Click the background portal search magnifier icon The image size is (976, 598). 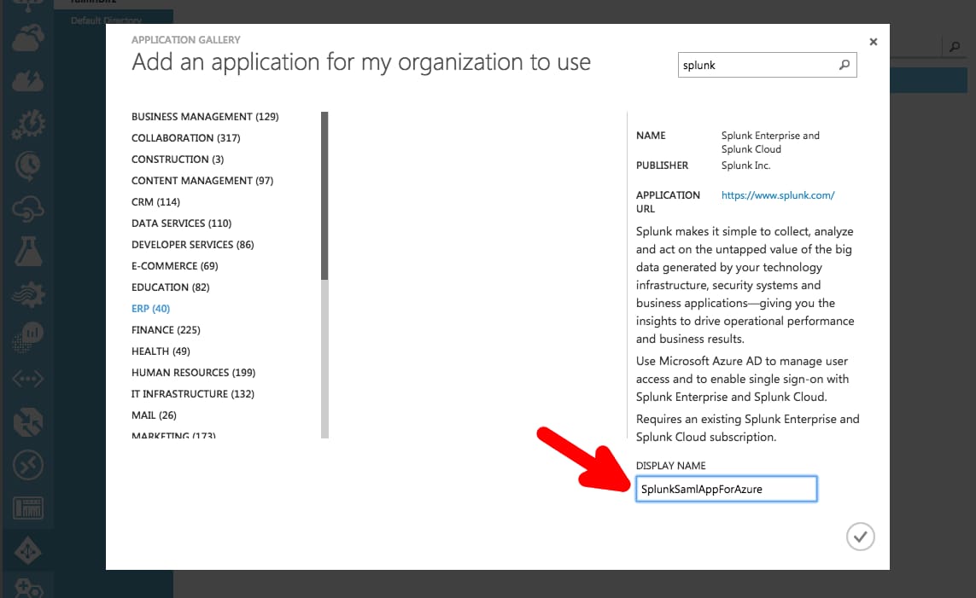tap(955, 47)
